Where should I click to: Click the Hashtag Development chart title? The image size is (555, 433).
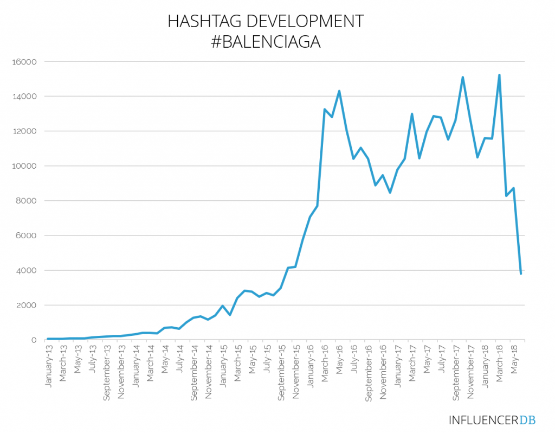click(x=265, y=21)
